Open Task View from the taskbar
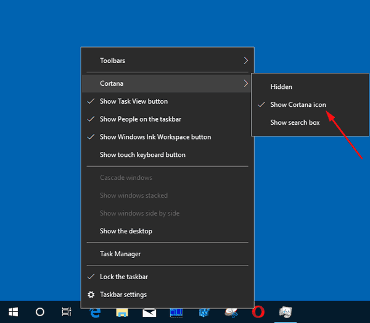The height and width of the screenshot is (323, 370). coord(67,312)
